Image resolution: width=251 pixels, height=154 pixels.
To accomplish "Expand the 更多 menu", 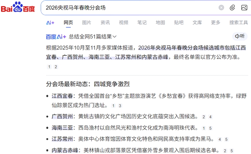I will [215, 23].
